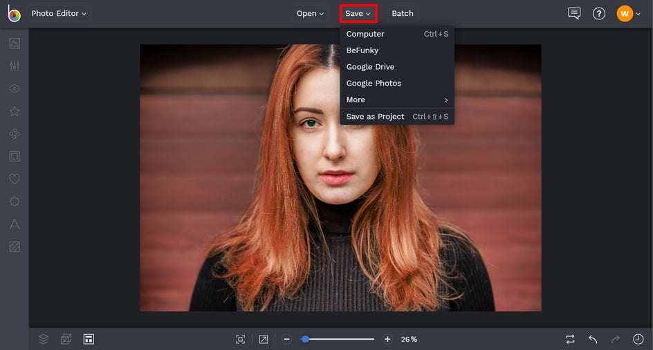Open the Overlays badge icon
This screenshot has height=350, width=653.
coord(15,202)
